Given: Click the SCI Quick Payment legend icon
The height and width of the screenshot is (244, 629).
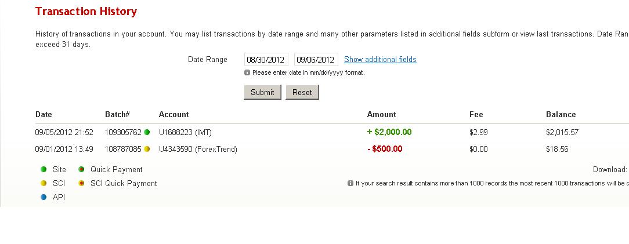Looking at the screenshot, I should (82, 183).
